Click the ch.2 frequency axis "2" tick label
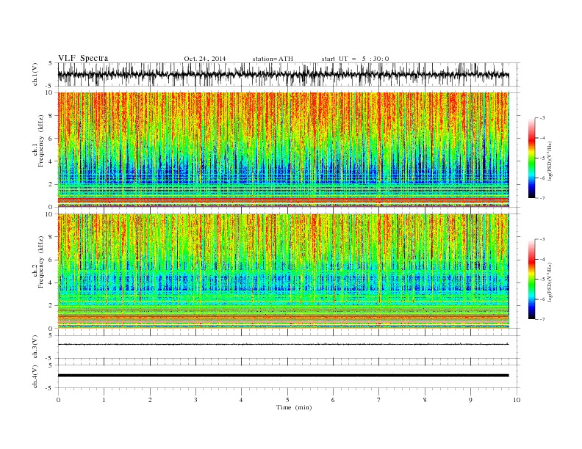This screenshot has width=582, height=449. [51, 306]
